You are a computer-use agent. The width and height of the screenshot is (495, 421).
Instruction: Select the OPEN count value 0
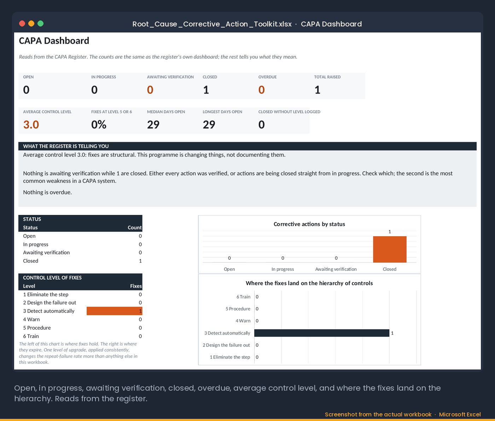coord(26,90)
